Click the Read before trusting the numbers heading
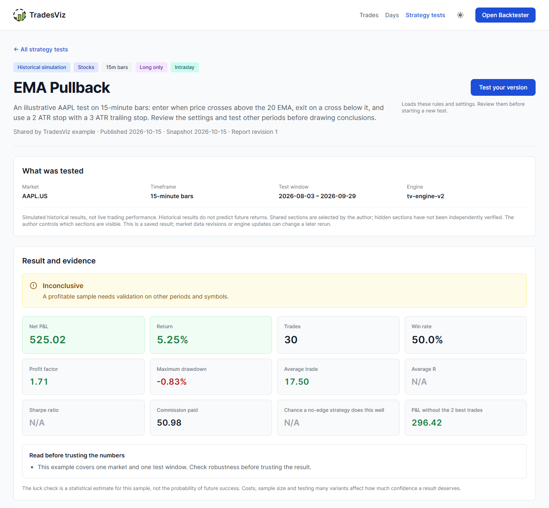Image resolution: width=549 pixels, height=508 pixels. [x=77, y=455]
